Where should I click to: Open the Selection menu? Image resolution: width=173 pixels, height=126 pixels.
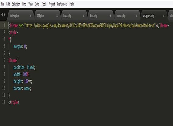(16, 4)
